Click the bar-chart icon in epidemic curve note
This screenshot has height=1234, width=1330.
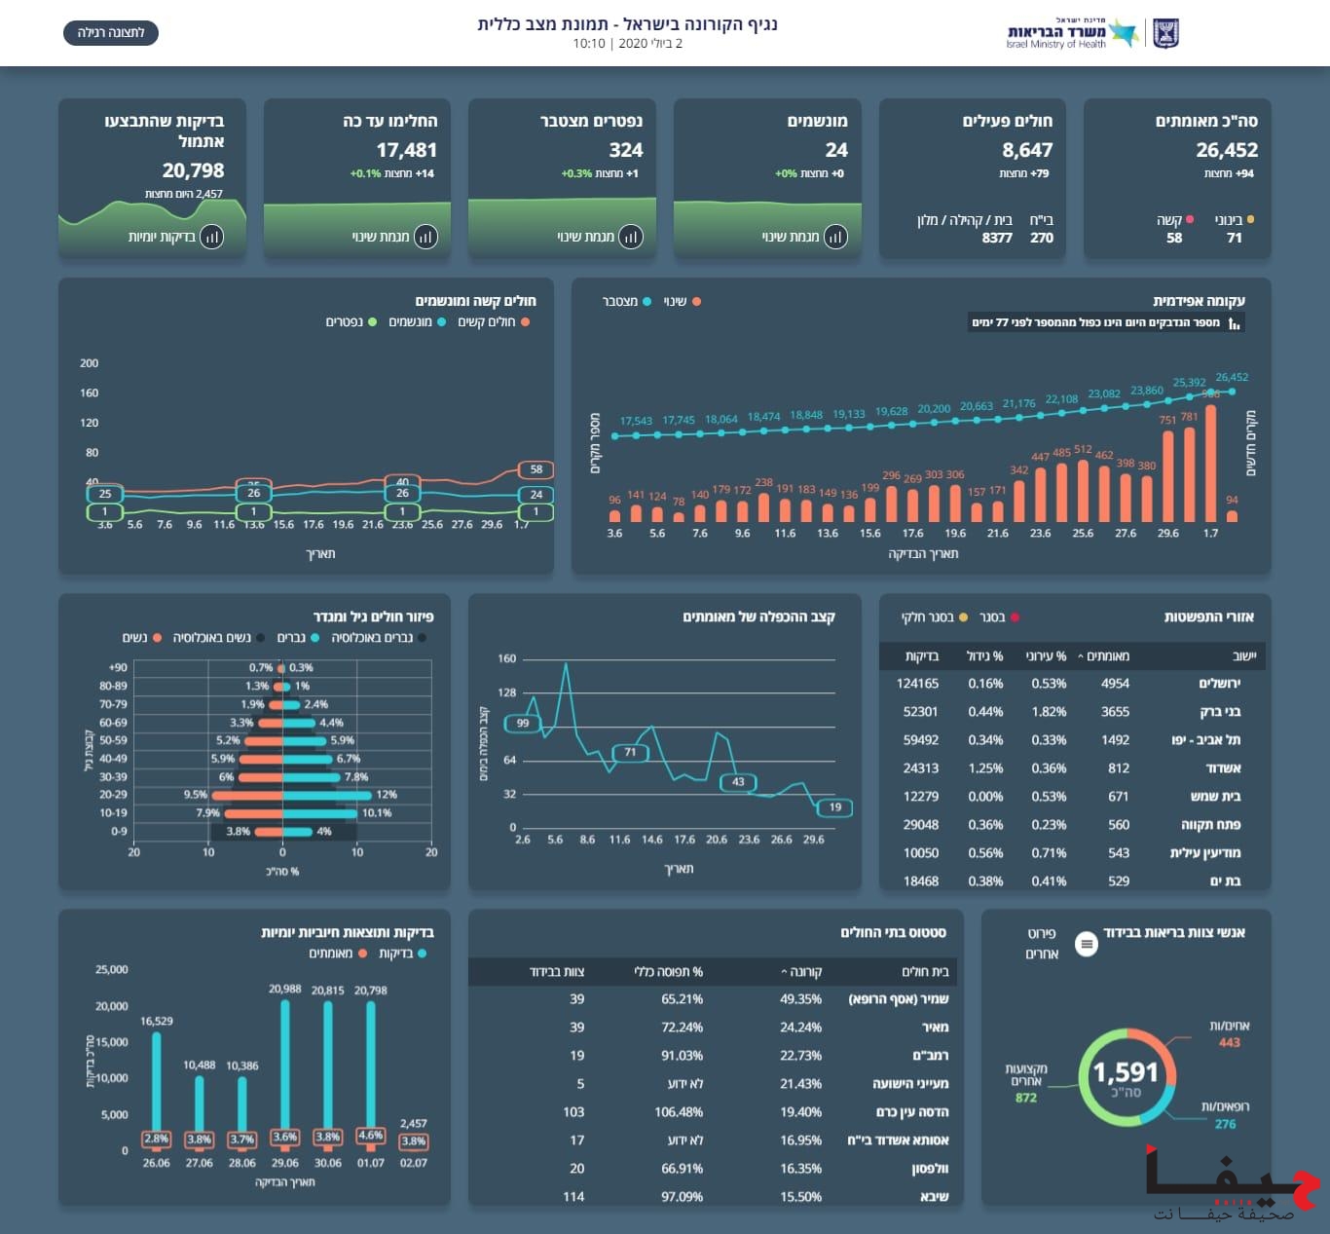[x=1234, y=323]
